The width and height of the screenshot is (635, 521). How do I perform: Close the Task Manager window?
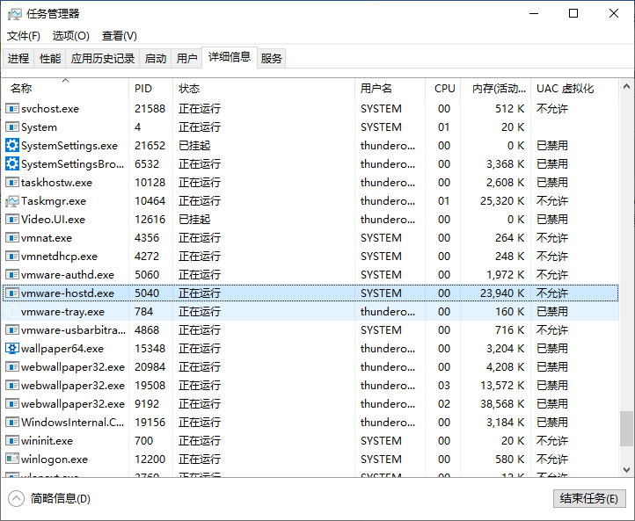(614, 13)
